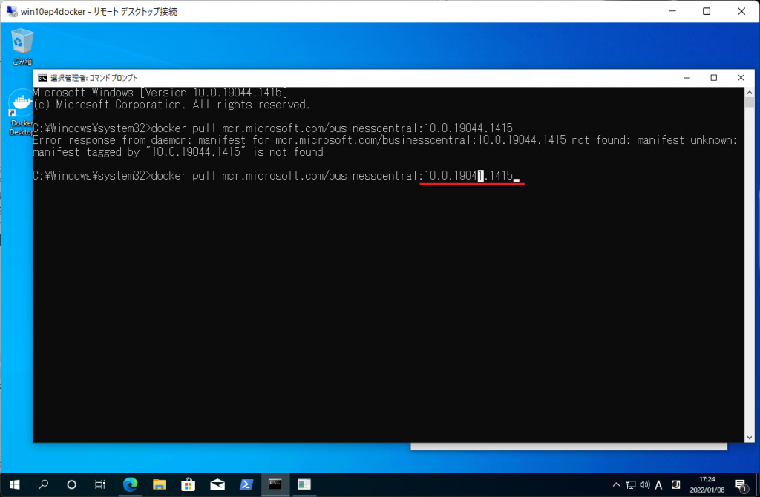Screen dimensions: 760x497
Task: Click 'manifest tagged by' error line
Action: point(178,152)
